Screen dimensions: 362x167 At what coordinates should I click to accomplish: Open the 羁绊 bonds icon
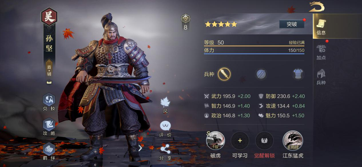pyautogui.click(x=49, y=149)
